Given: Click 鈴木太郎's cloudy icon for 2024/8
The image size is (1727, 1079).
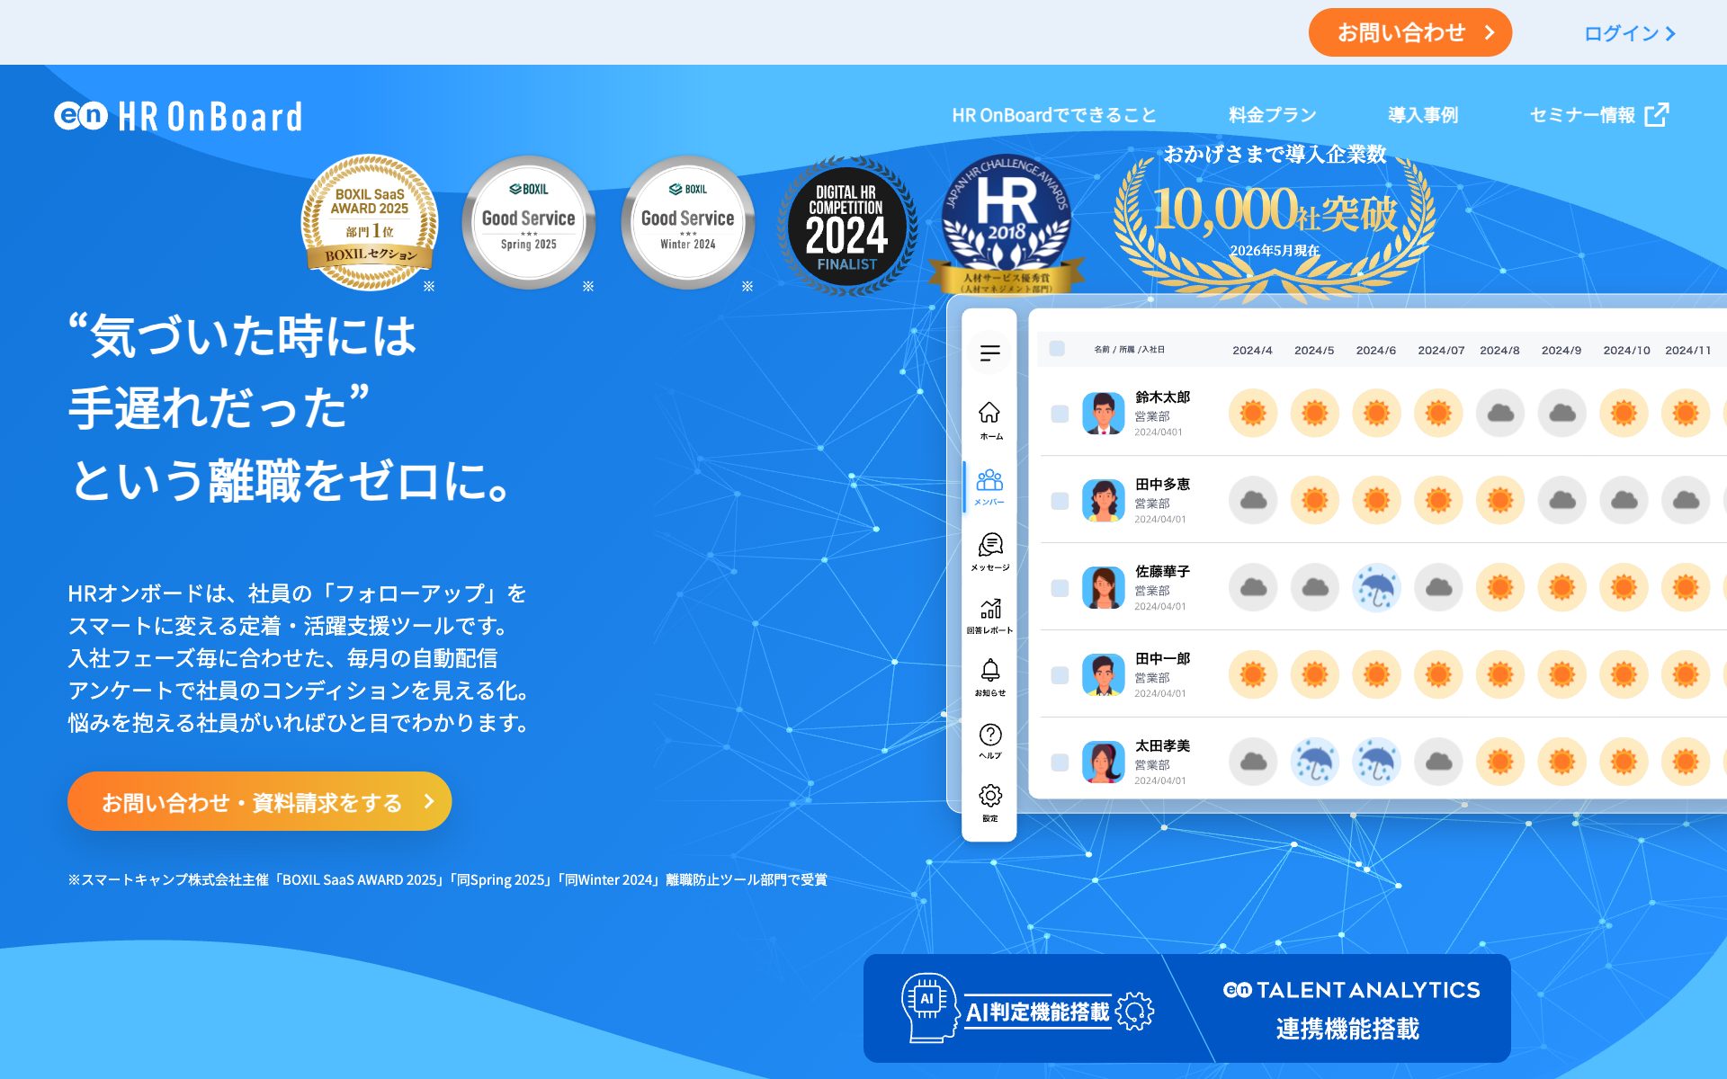Looking at the screenshot, I should tap(1500, 413).
